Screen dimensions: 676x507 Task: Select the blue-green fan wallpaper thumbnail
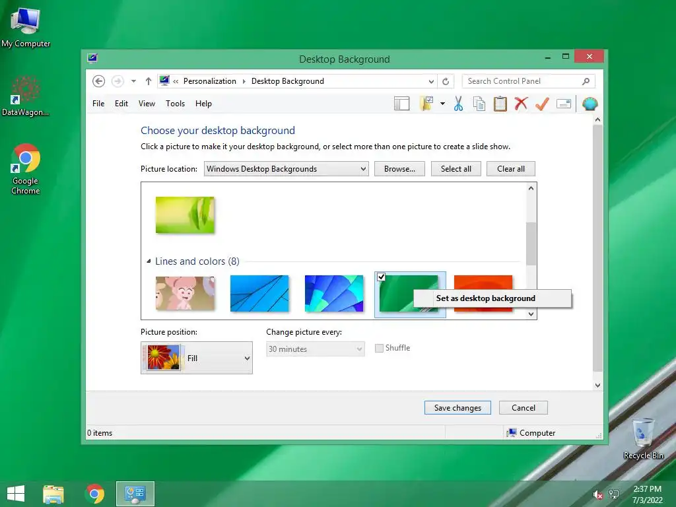(334, 293)
